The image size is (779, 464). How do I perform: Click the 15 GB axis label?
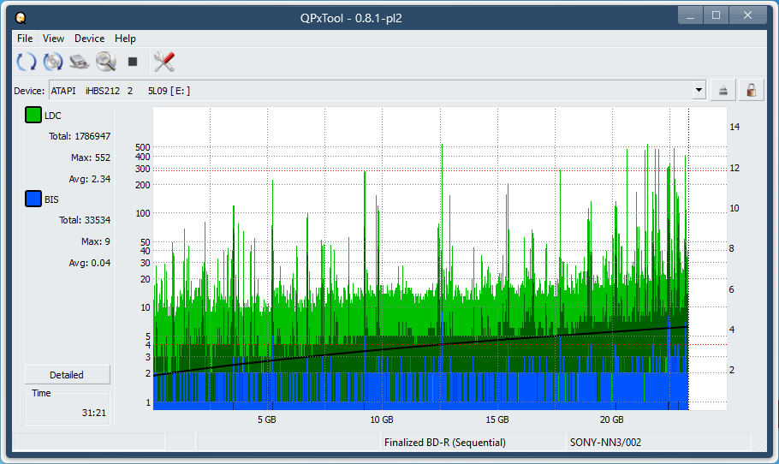tap(497, 419)
